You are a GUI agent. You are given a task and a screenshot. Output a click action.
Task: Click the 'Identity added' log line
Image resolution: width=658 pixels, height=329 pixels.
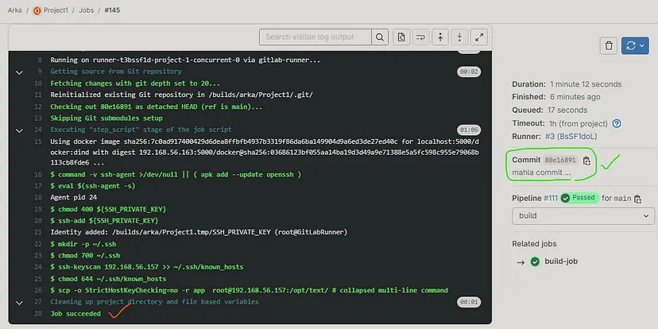pyautogui.click(x=199, y=233)
